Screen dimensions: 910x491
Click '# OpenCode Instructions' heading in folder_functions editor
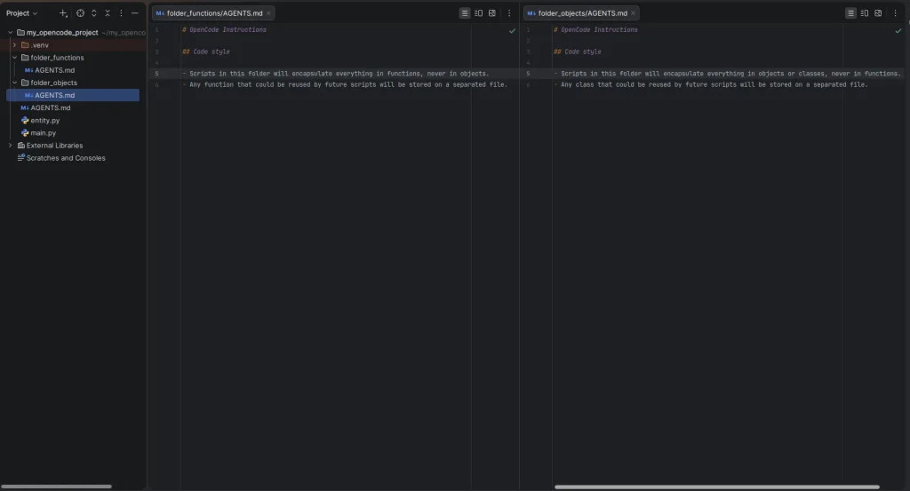(224, 29)
